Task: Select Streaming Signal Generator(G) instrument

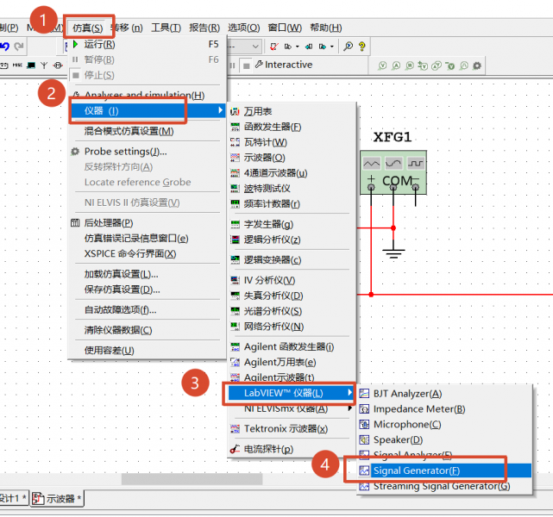Action: (444, 486)
